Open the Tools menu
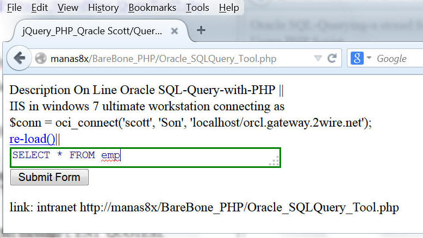This screenshot has width=423, height=238. click(197, 8)
